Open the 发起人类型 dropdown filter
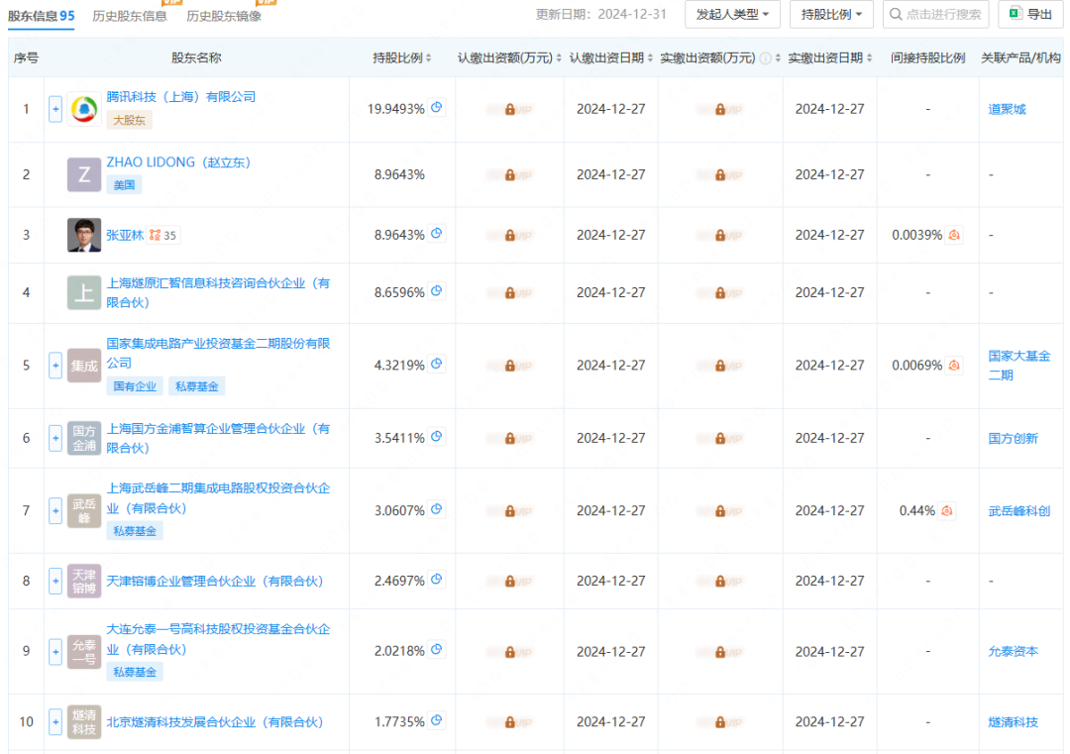 (732, 14)
